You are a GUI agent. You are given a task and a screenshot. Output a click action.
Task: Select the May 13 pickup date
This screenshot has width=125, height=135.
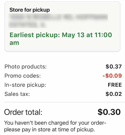[73, 35]
